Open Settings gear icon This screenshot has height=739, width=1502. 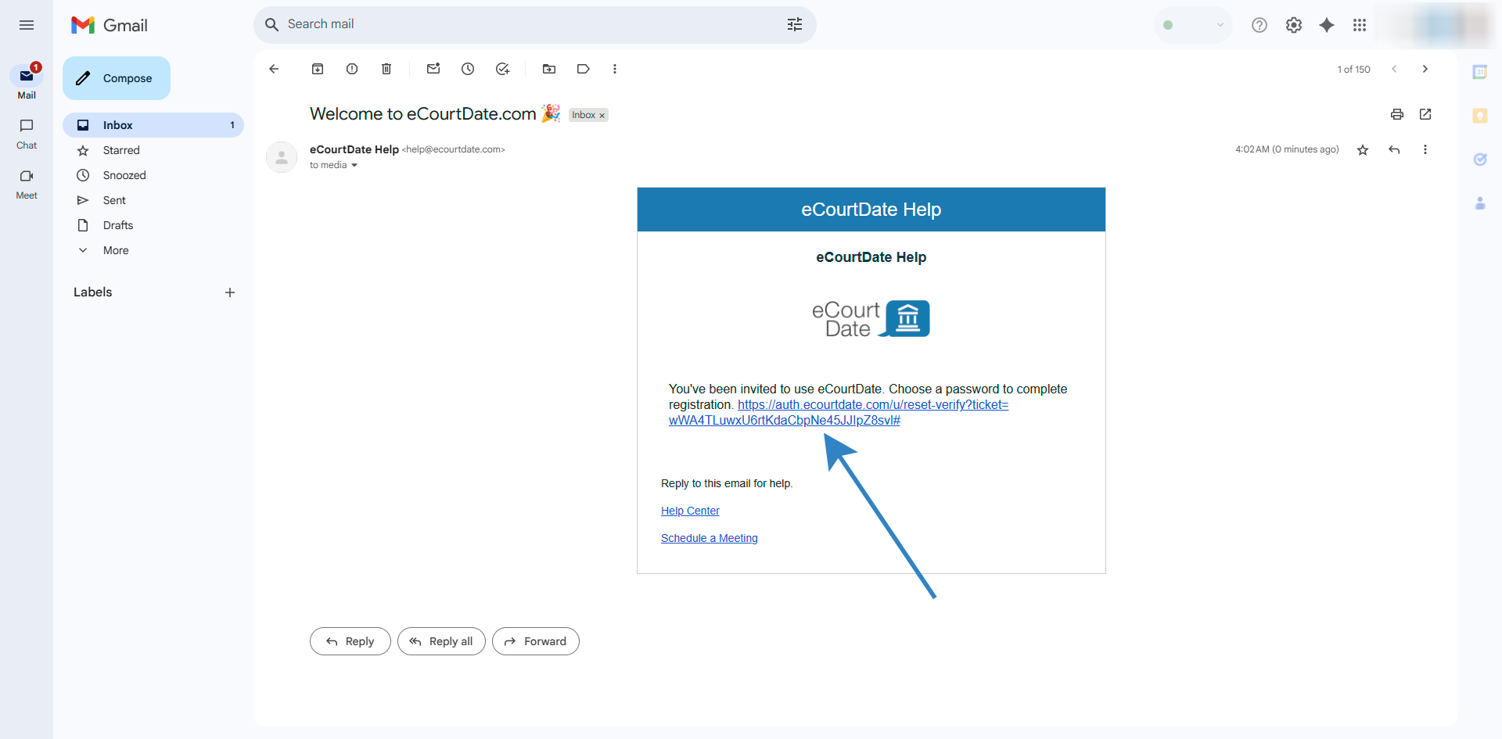click(x=1294, y=25)
